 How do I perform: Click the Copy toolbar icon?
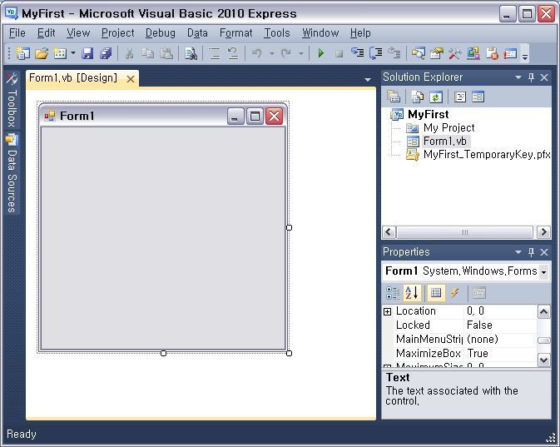pyautogui.click(x=148, y=53)
